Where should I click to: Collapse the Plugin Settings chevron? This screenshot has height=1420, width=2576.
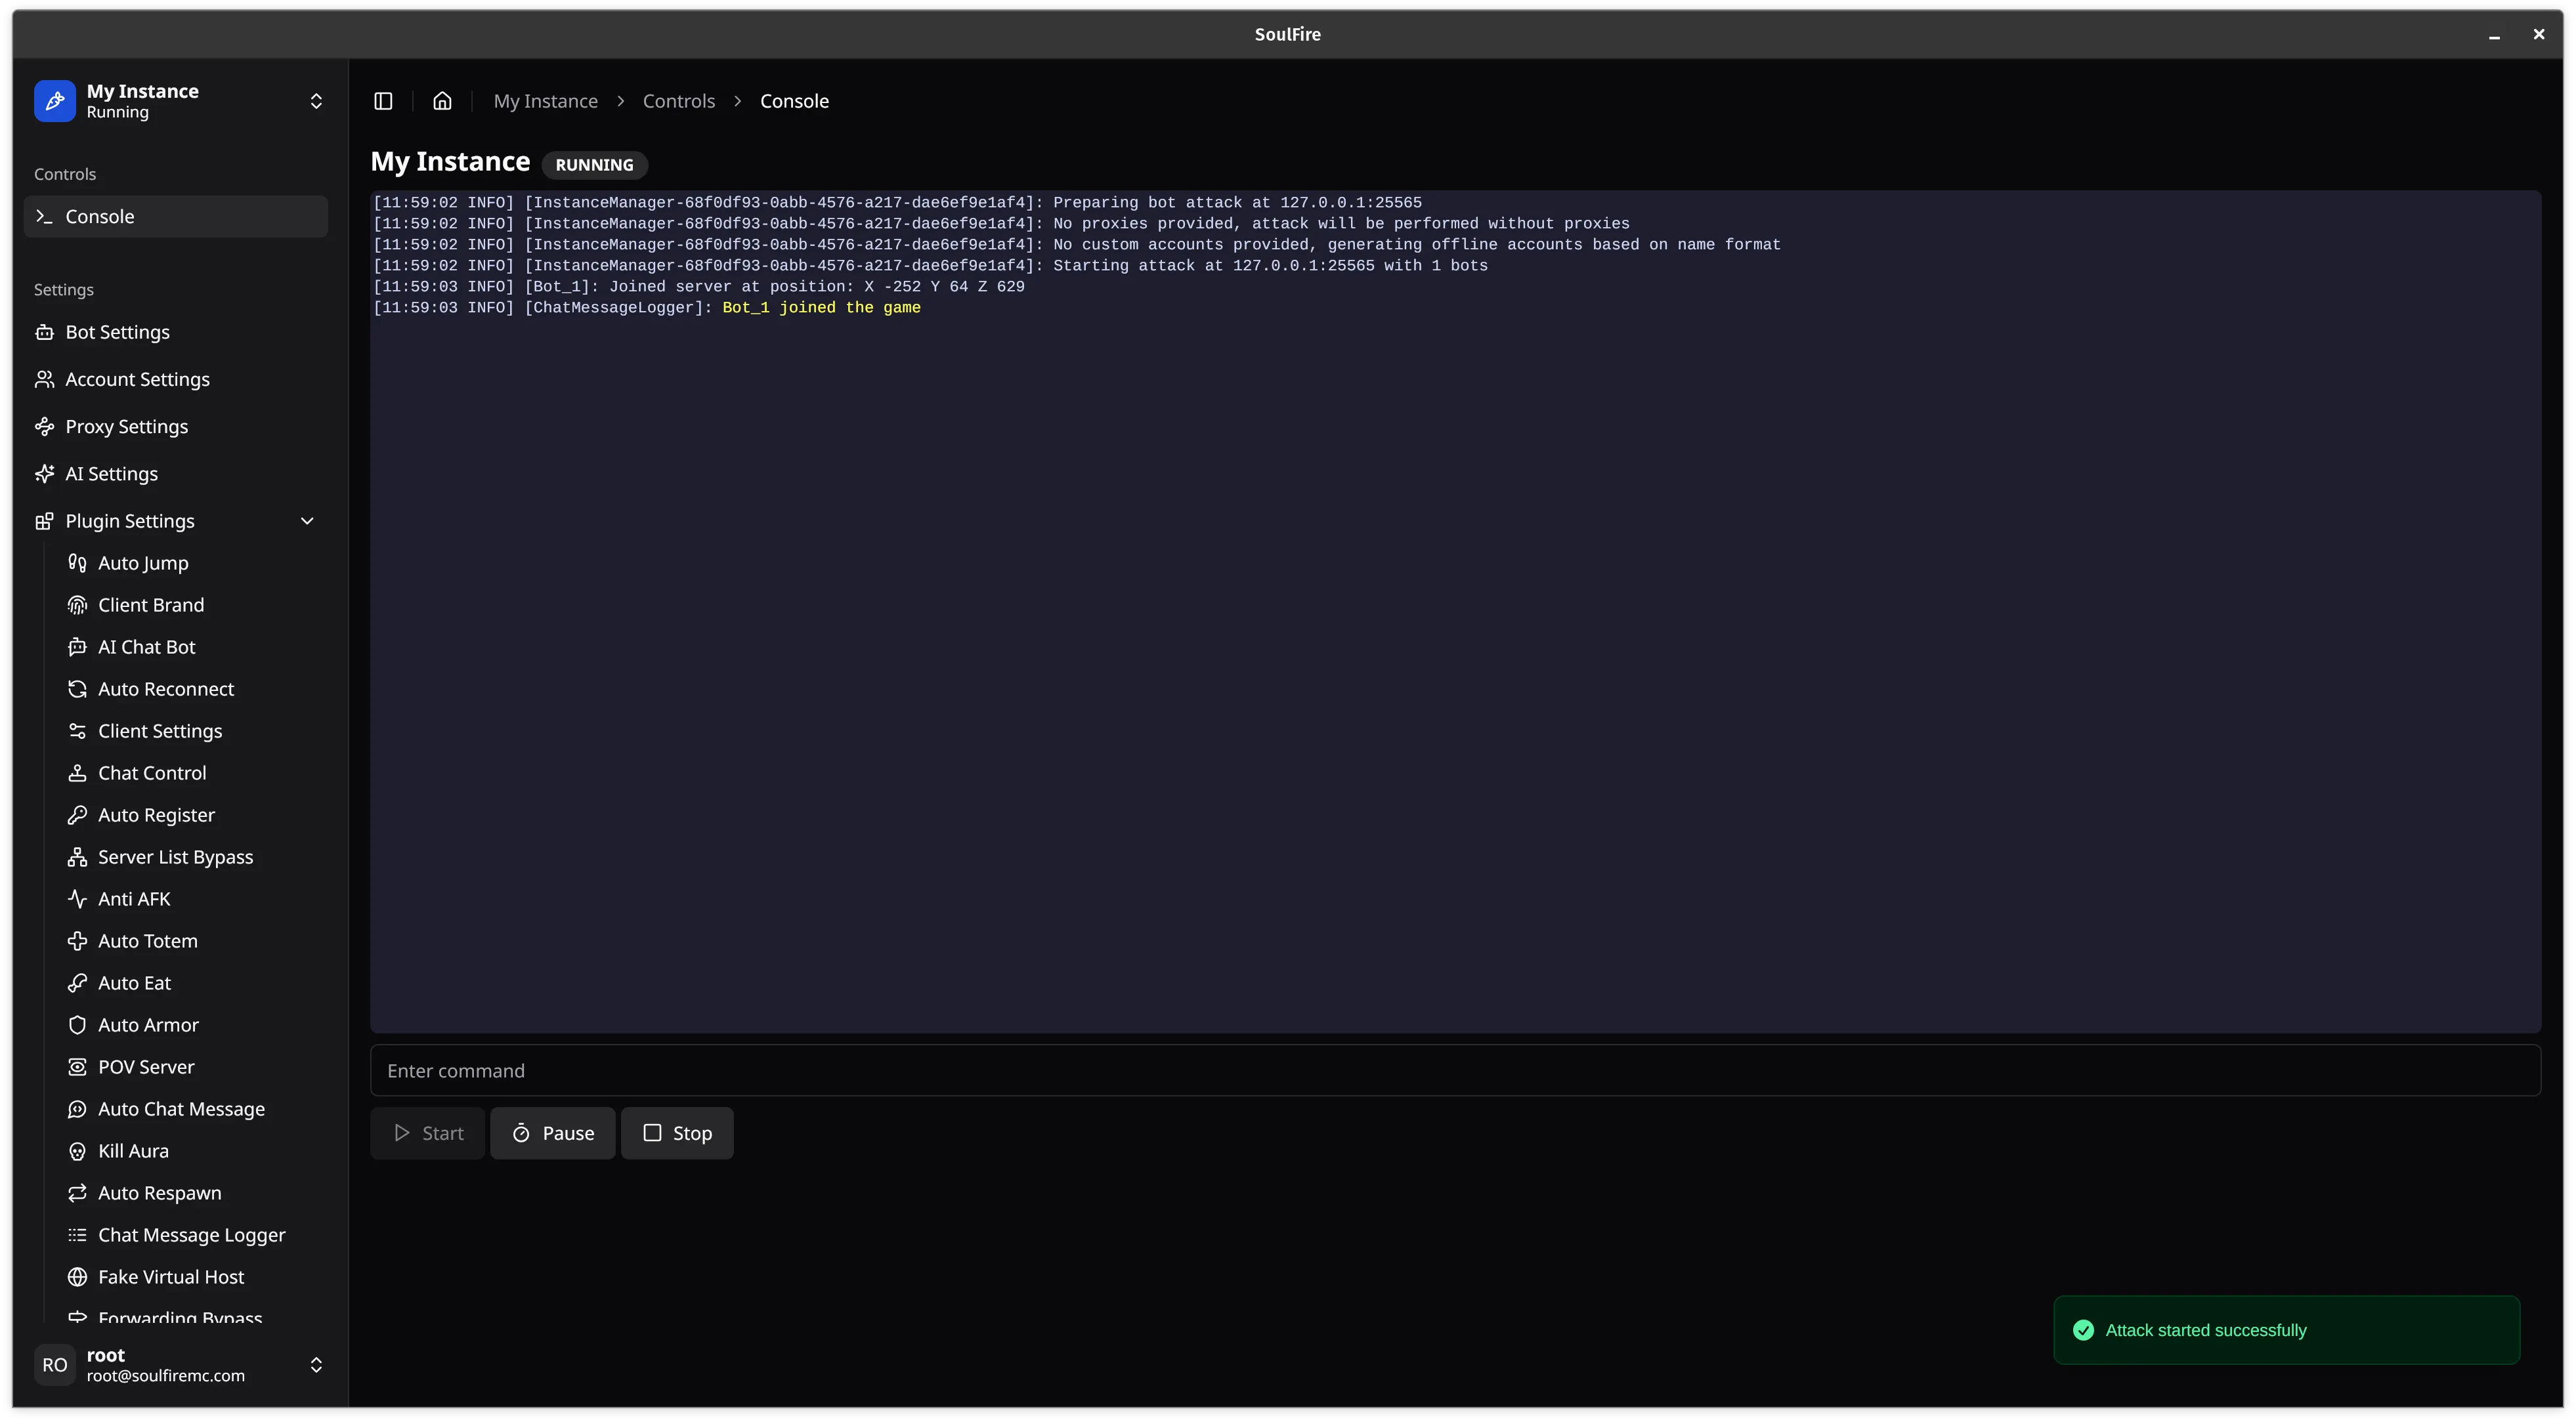(307, 520)
